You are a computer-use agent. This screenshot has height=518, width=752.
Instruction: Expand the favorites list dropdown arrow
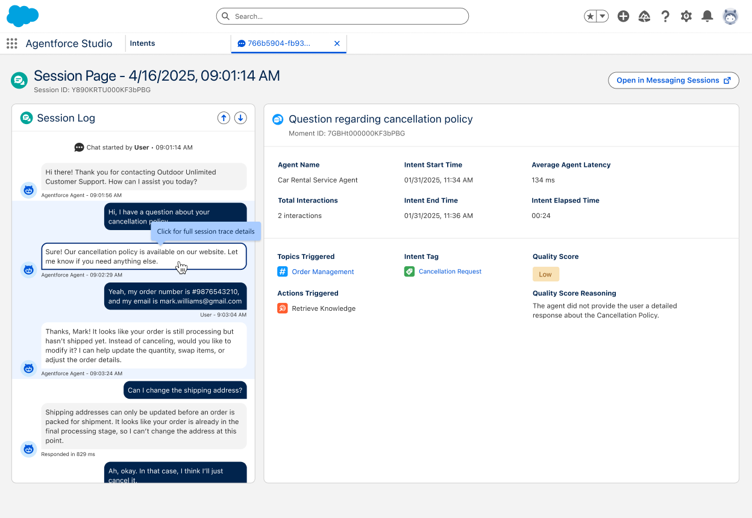click(x=603, y=16)
